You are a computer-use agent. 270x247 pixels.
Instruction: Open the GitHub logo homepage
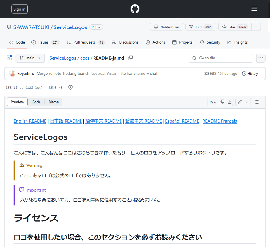(135, 9)
